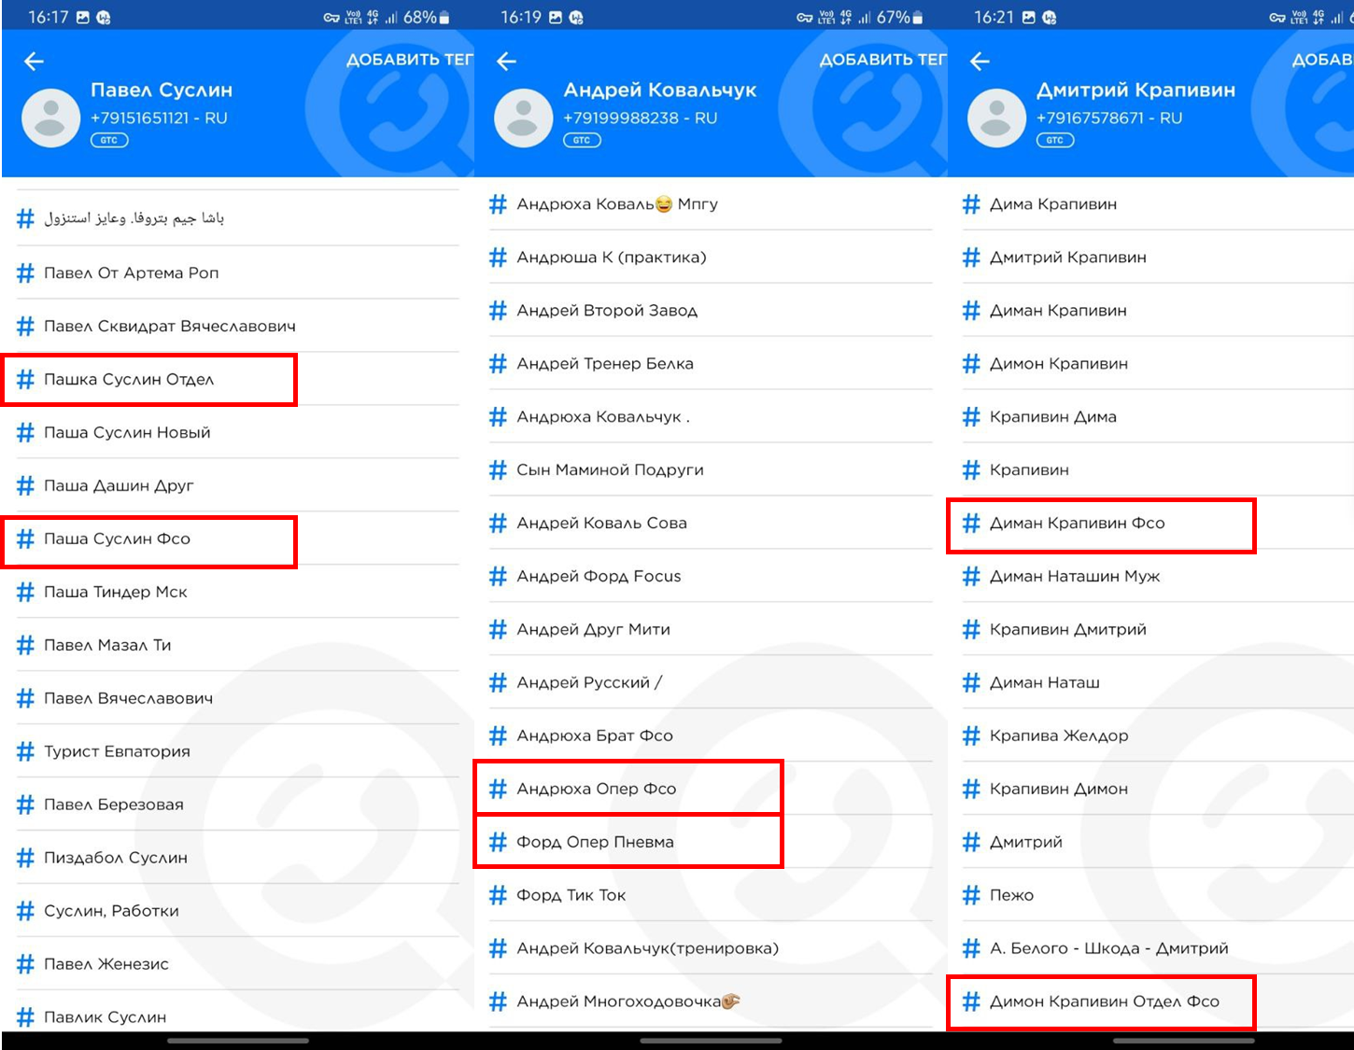Viewport: 1354px width, 1050px height.
Task: Select the Андрюха Опер Фсо tag
Action: (x=596, y=789)
